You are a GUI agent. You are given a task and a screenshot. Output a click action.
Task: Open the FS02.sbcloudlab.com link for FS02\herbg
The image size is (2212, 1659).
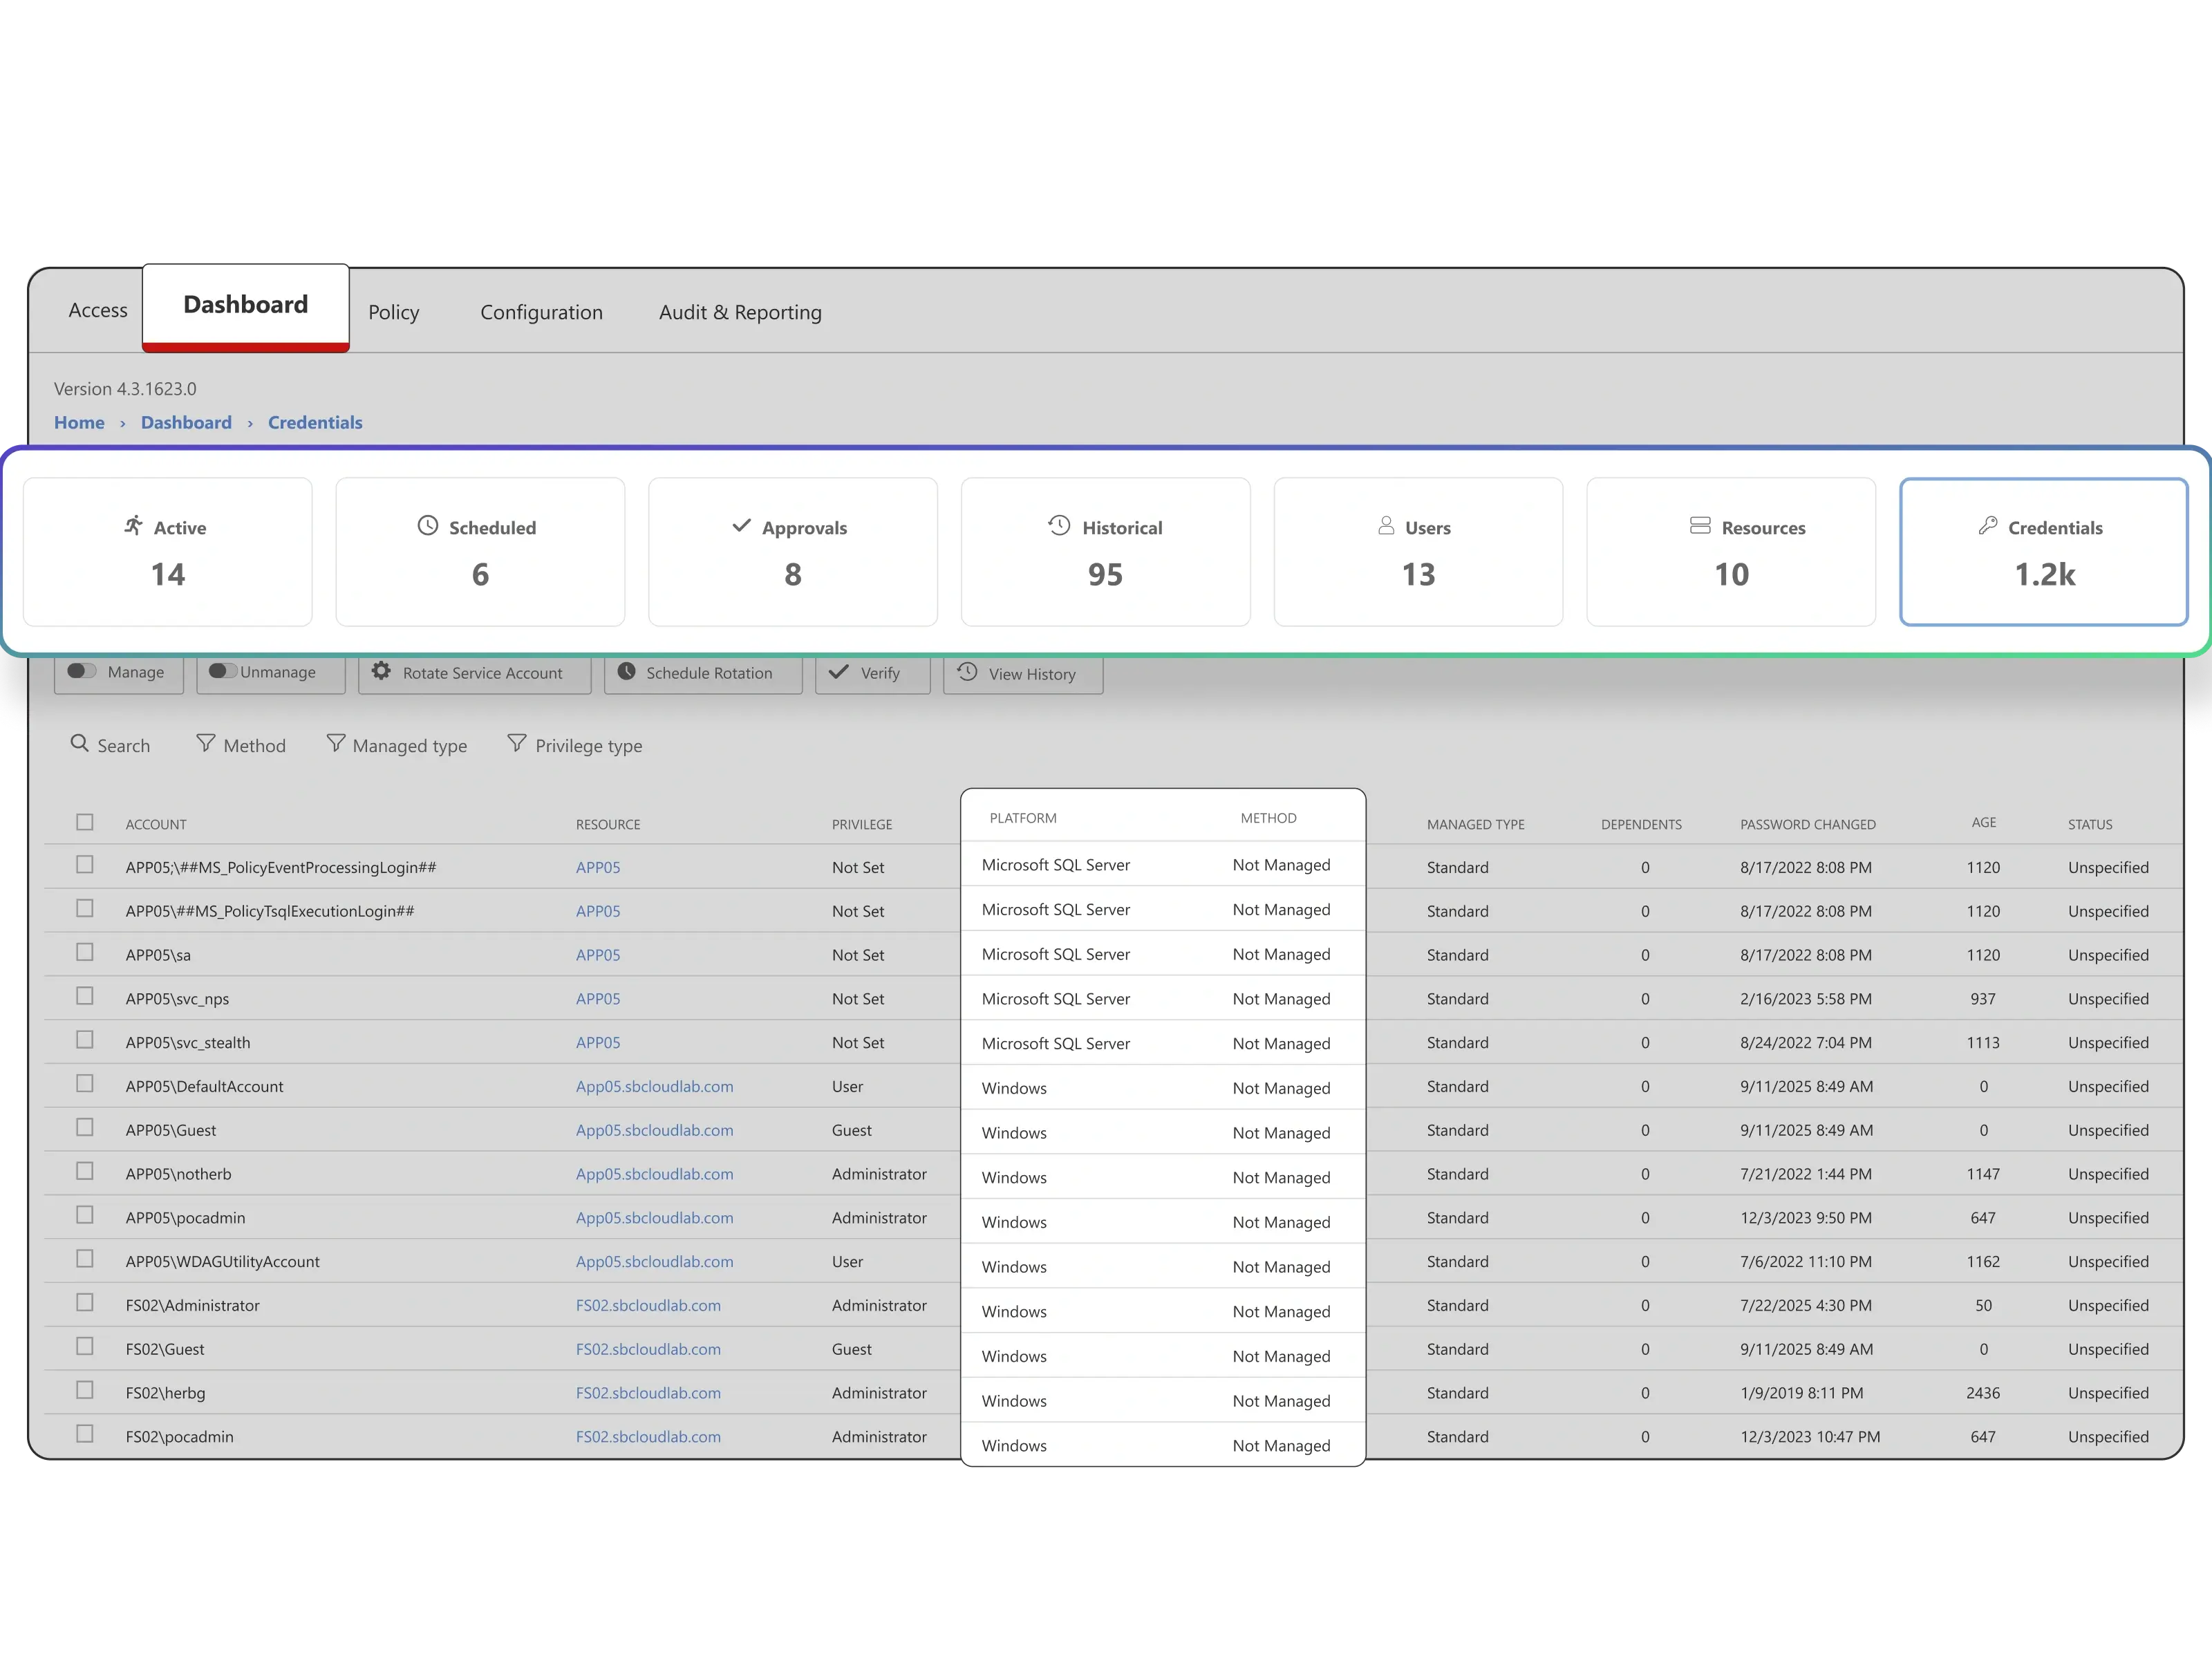click(x=648, y=1393)
